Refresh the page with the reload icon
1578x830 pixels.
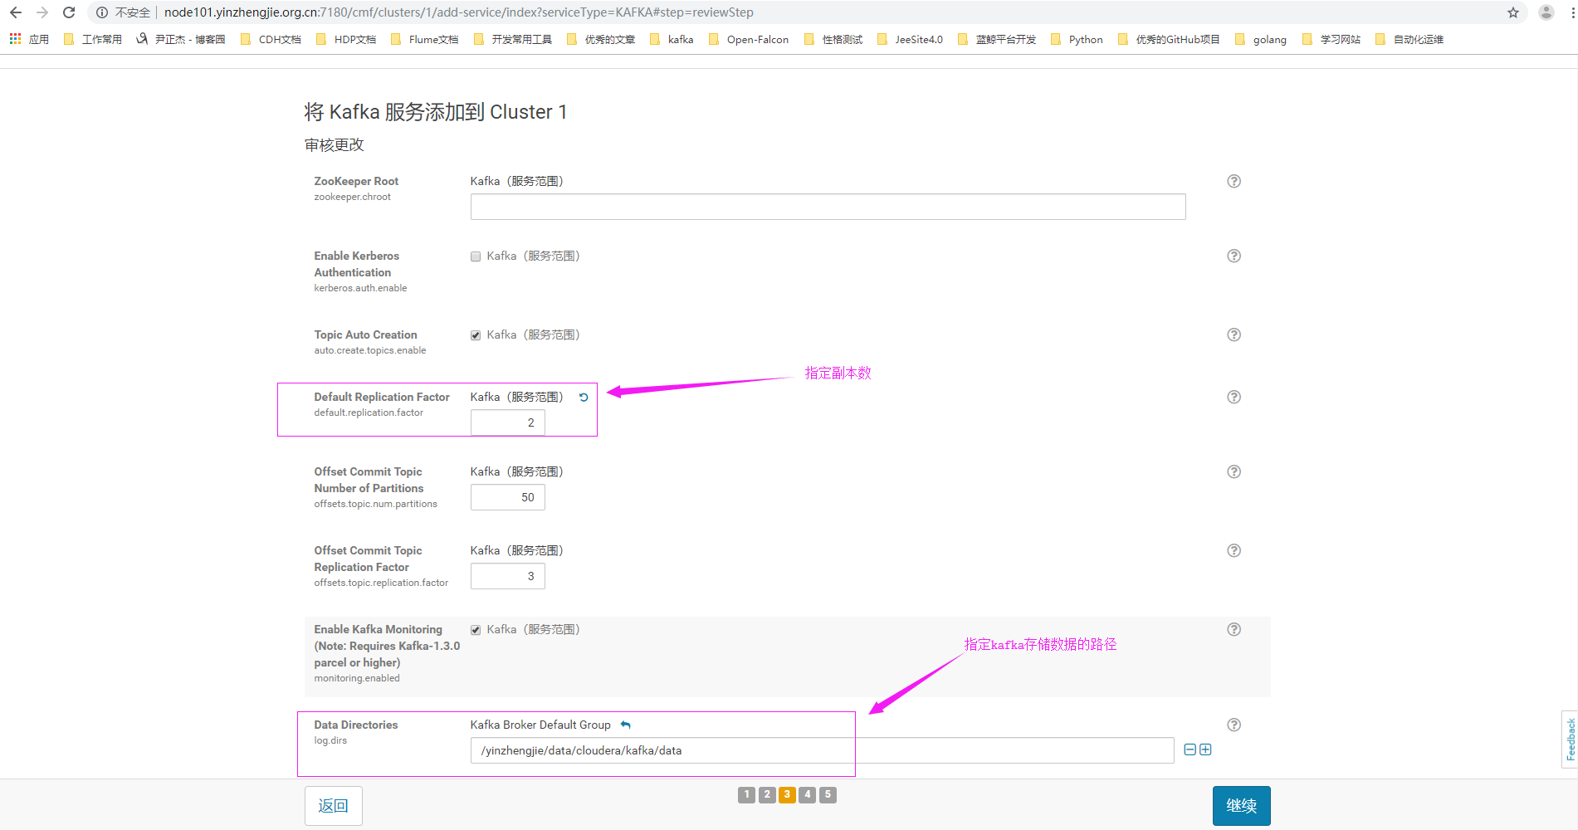(68, 12)
